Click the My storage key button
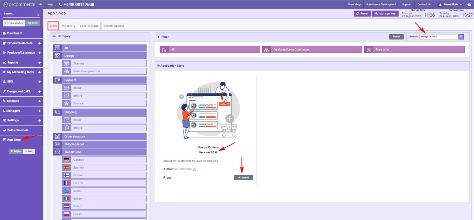The image size is (474, 220). tap(385, 13)
